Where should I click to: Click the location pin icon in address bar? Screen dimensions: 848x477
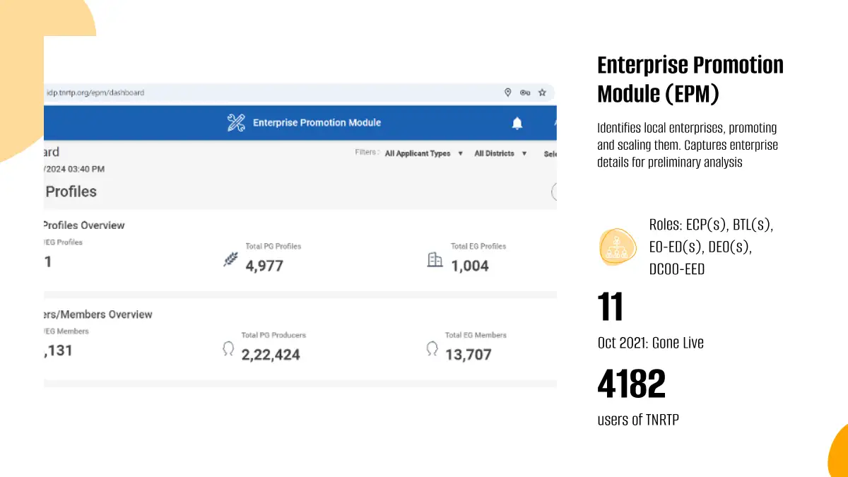[507, 93]
